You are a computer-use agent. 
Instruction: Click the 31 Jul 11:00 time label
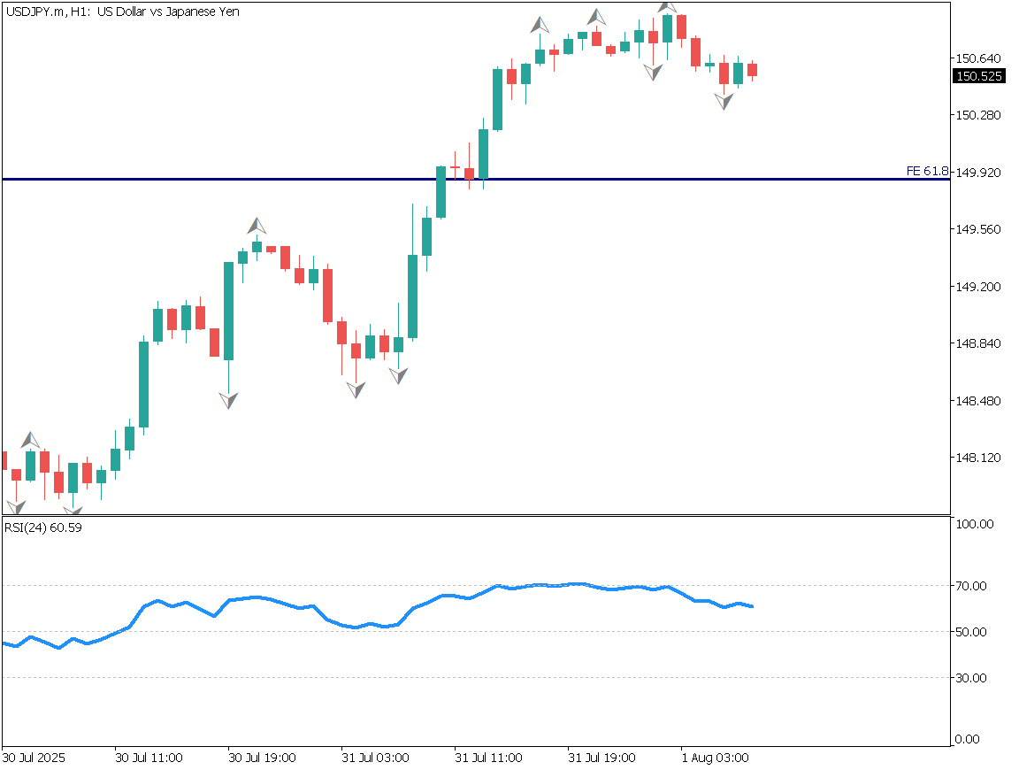point(488,758)
